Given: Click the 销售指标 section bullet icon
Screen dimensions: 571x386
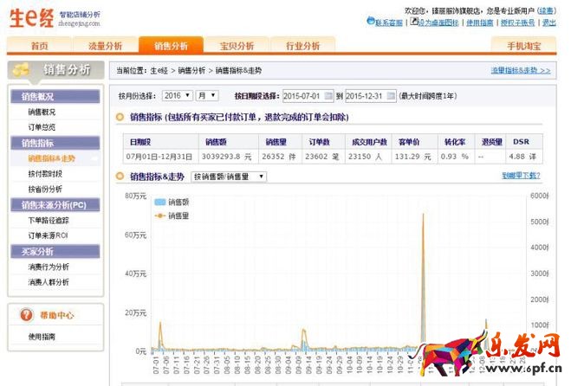Looking at the screenshot, I should [121, 117].
